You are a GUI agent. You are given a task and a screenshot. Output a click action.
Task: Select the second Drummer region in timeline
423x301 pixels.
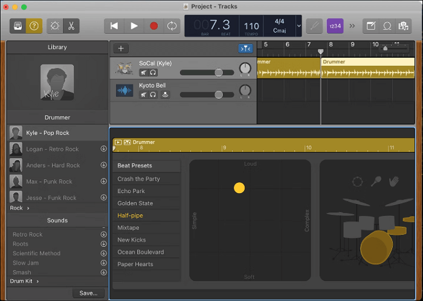368,68
